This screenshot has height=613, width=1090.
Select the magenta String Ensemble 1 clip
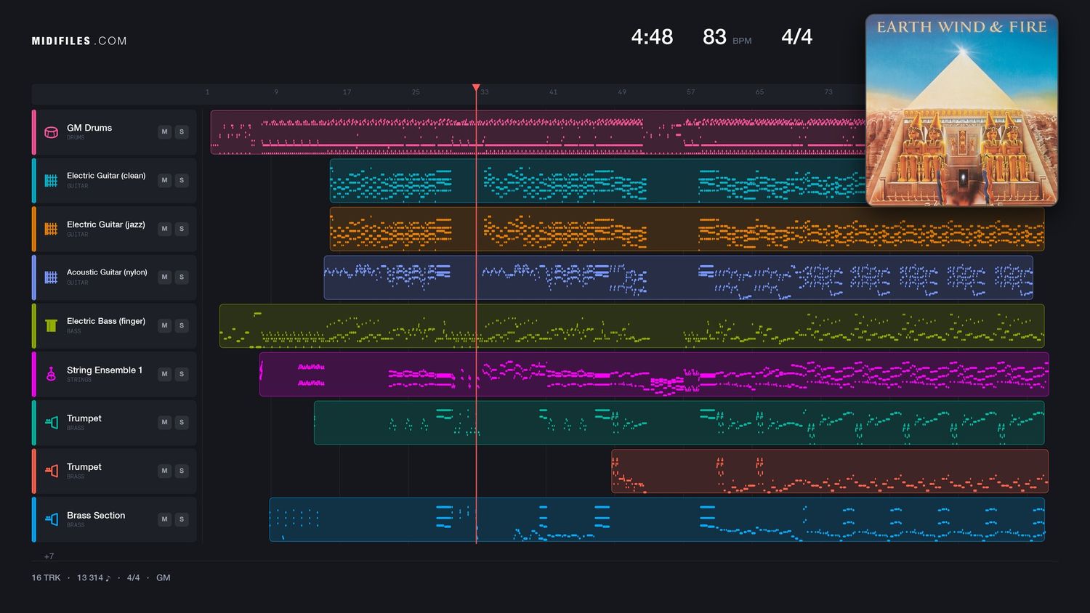pyautogui.click(x=654, y=374)
